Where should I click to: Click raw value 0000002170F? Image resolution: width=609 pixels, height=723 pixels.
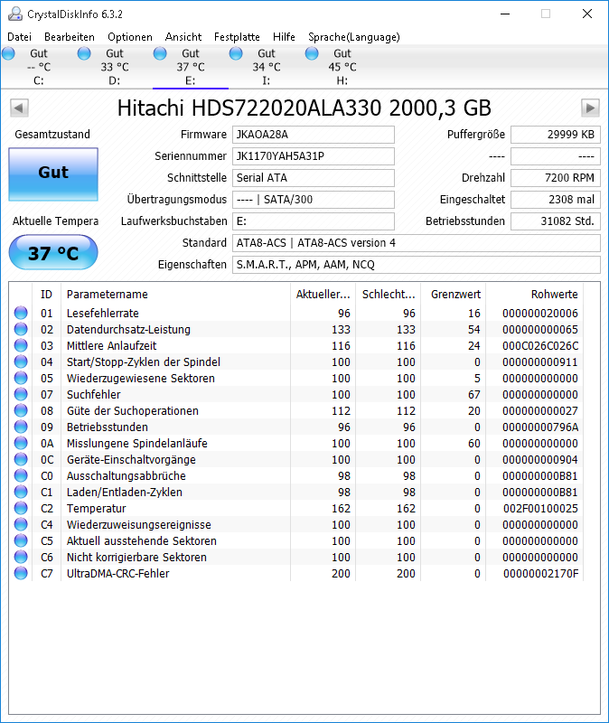[540, 574]
